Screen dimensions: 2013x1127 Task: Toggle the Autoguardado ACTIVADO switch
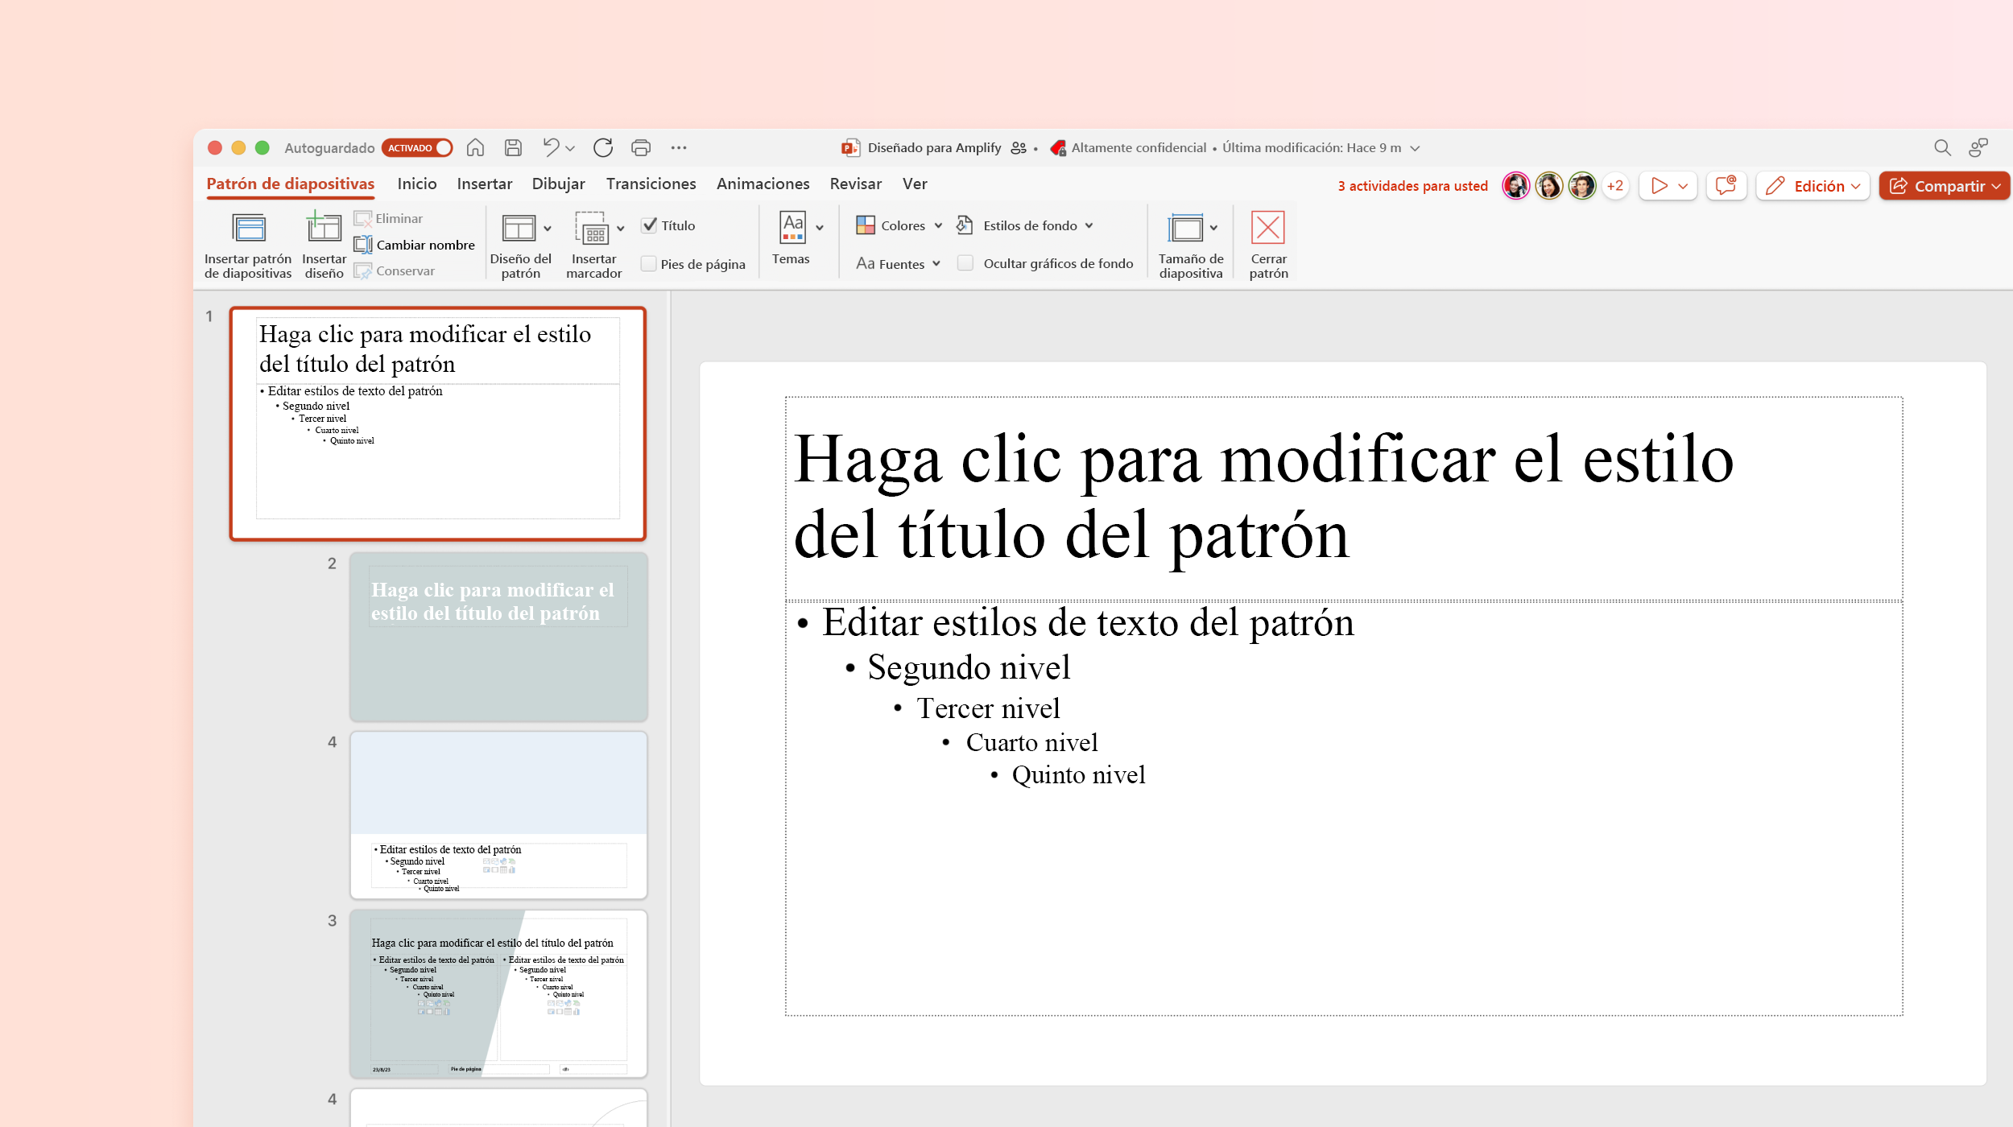(x=417, y=148)
